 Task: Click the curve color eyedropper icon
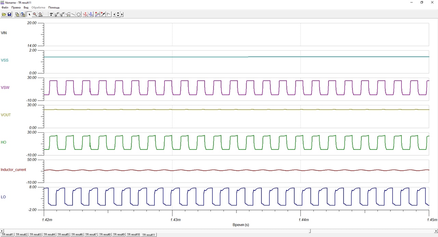(x=103, y=14)
